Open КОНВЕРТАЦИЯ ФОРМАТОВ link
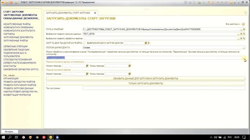Viewport: 250px width, 140px height. click(17, 95)
